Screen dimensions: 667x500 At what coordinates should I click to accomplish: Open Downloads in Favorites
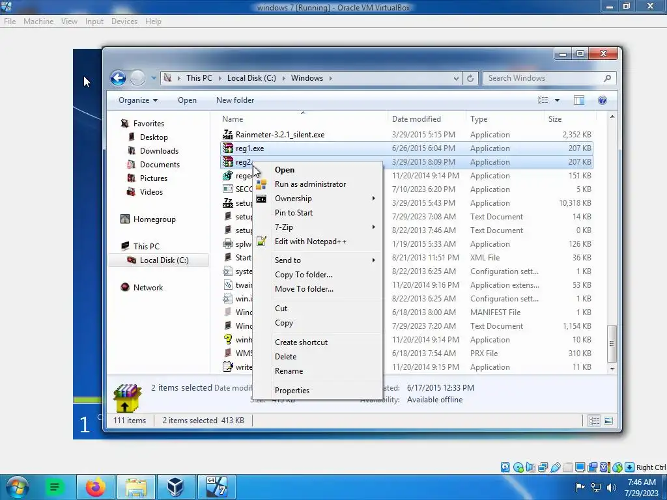pyautogui.click(x=159, y=151)
